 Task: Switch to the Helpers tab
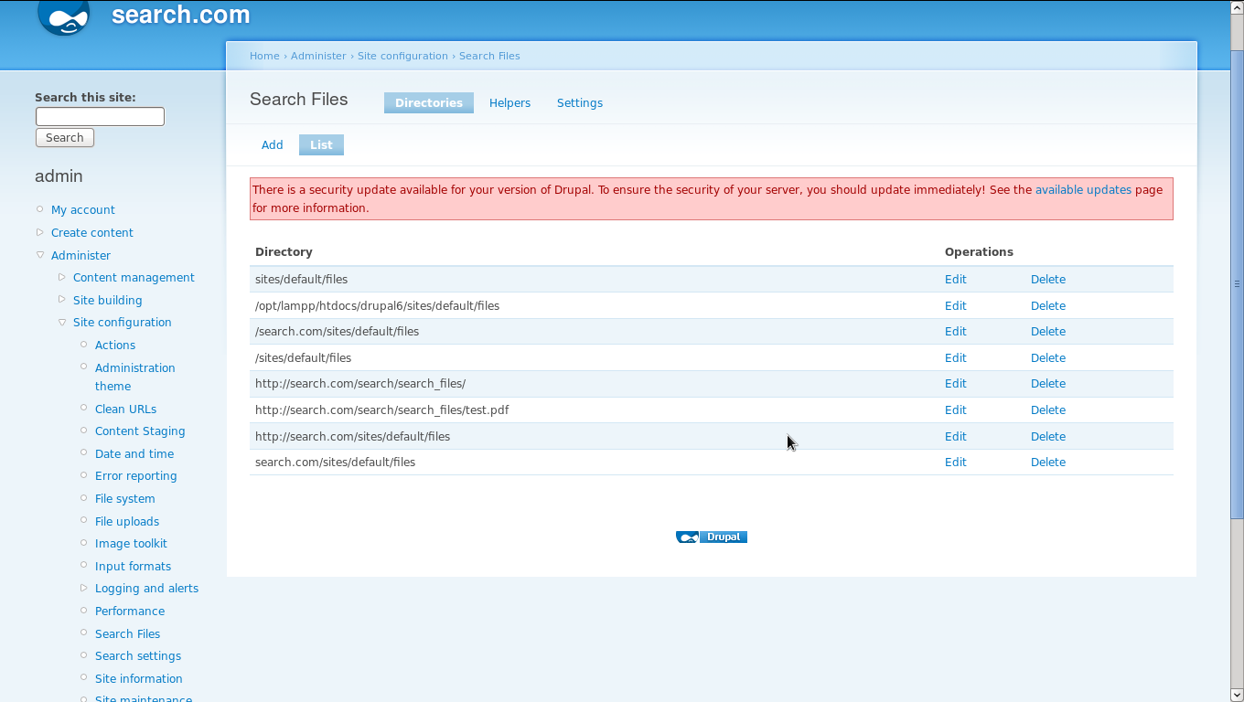point(509,103)
